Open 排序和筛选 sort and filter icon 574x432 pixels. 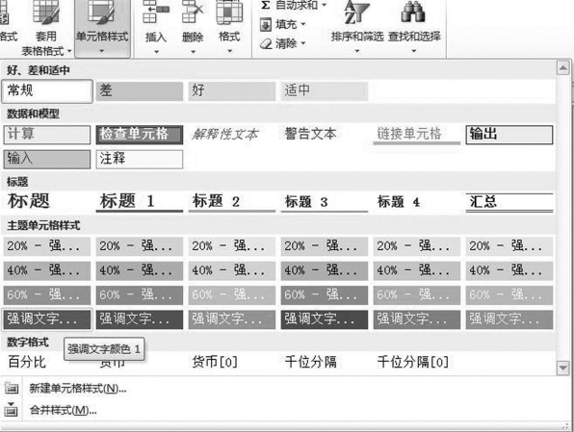click(356, 13)
